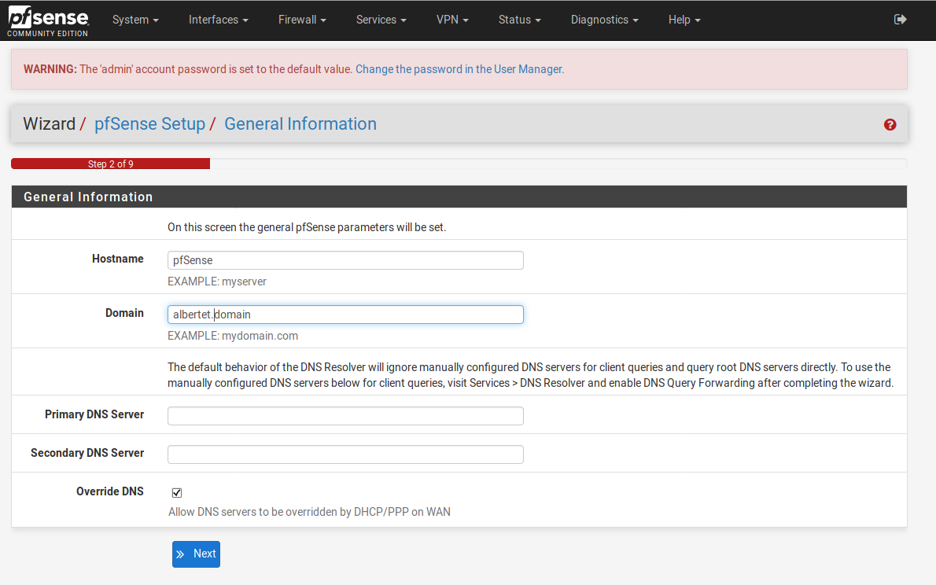936x585 pixels.
Task: Open the red help question mark icon
Action: click(890, 124)
